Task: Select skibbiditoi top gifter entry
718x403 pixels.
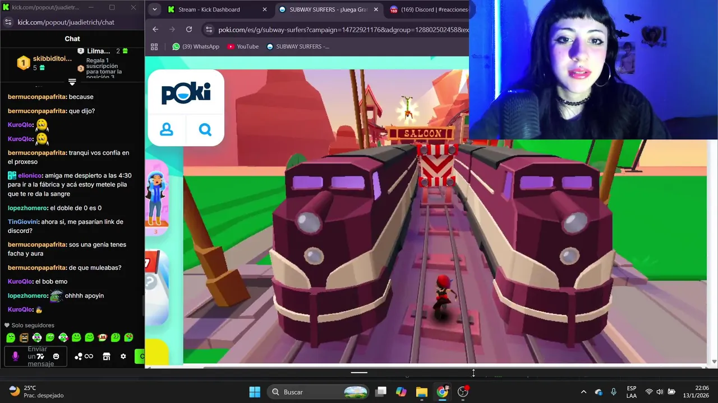Action: (44, 63)
